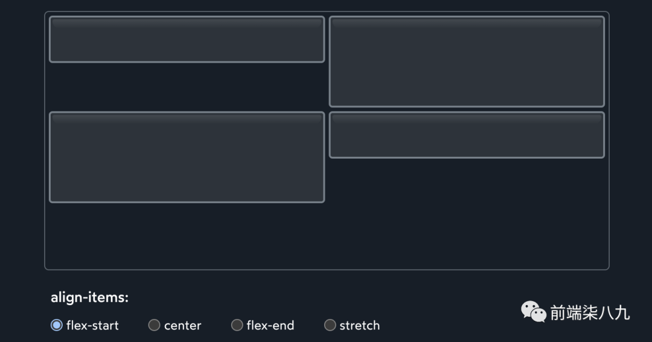Image resolution: width=652 pixels, height=342 pixels.
Task: Select the flex-end radio button
Action: click(x=237, y=325)
